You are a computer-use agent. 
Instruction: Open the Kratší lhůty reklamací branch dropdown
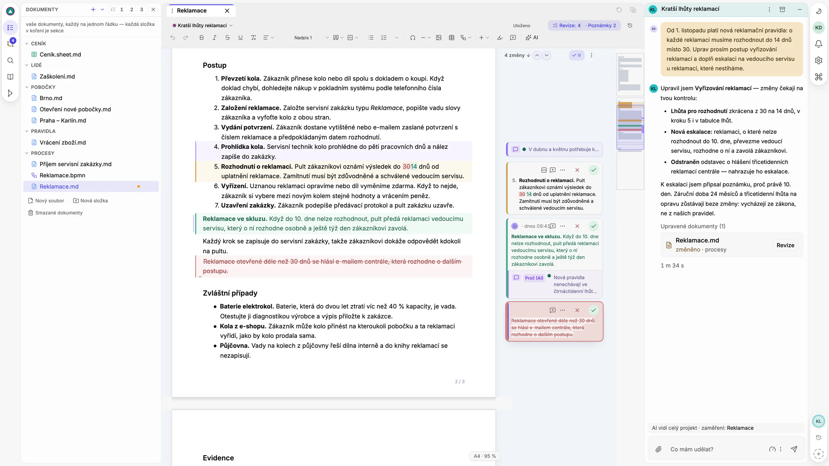[x=203, y=25]
